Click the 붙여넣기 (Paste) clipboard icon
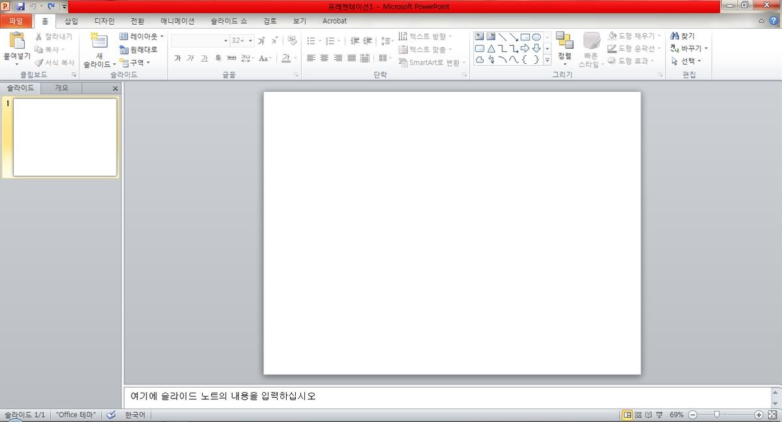The image size is (782, 422). [x=17, y=41]
